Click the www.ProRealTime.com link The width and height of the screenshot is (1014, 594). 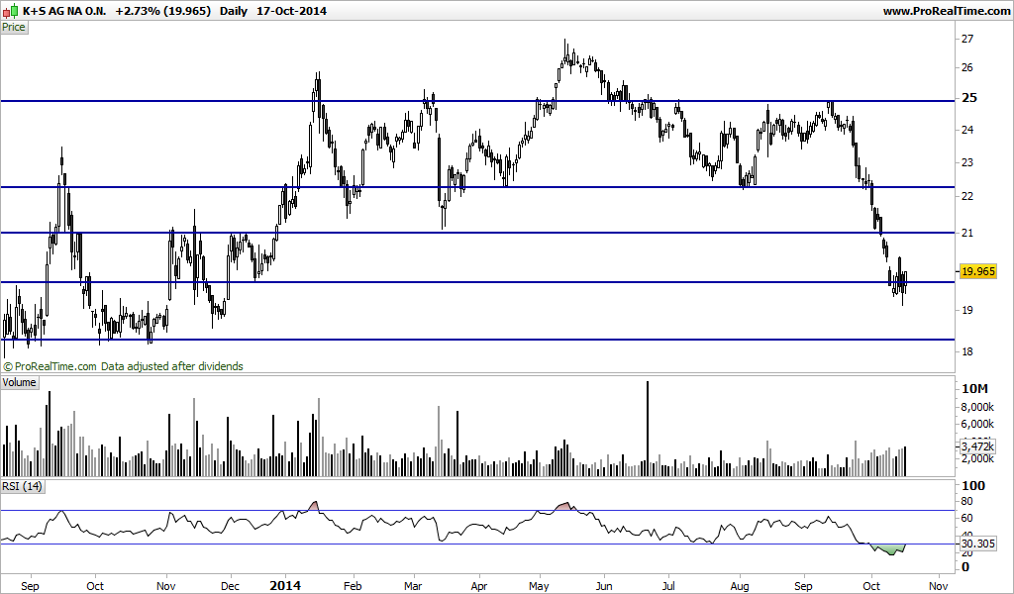tap(946, 11)
